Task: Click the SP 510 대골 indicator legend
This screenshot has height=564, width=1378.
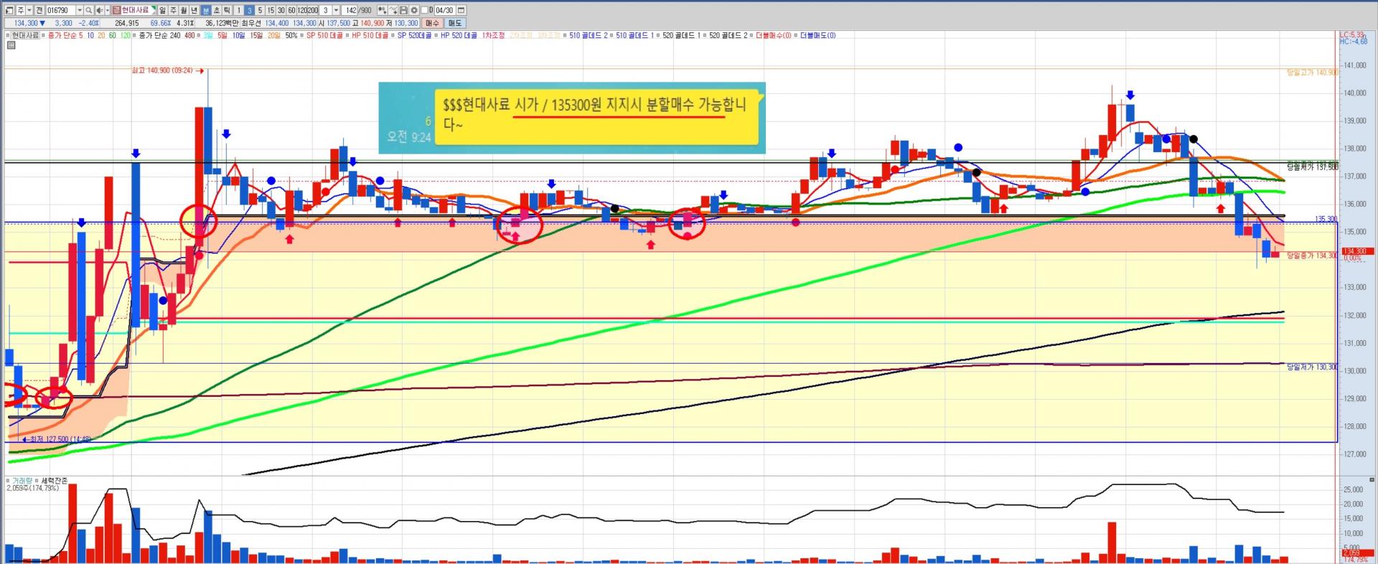Action: click(324, 35)
